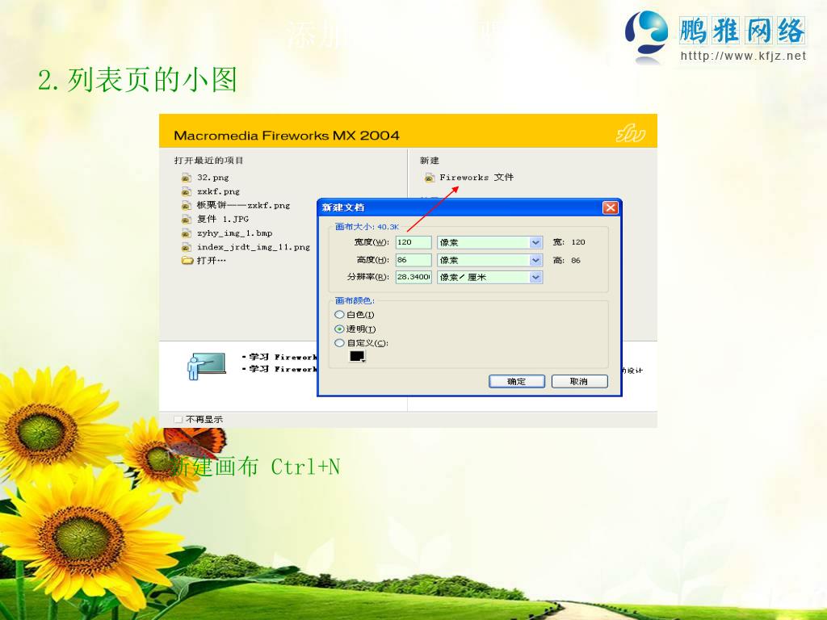Open recent file 板栗饼——zxkf.png

tap(243, 205)
